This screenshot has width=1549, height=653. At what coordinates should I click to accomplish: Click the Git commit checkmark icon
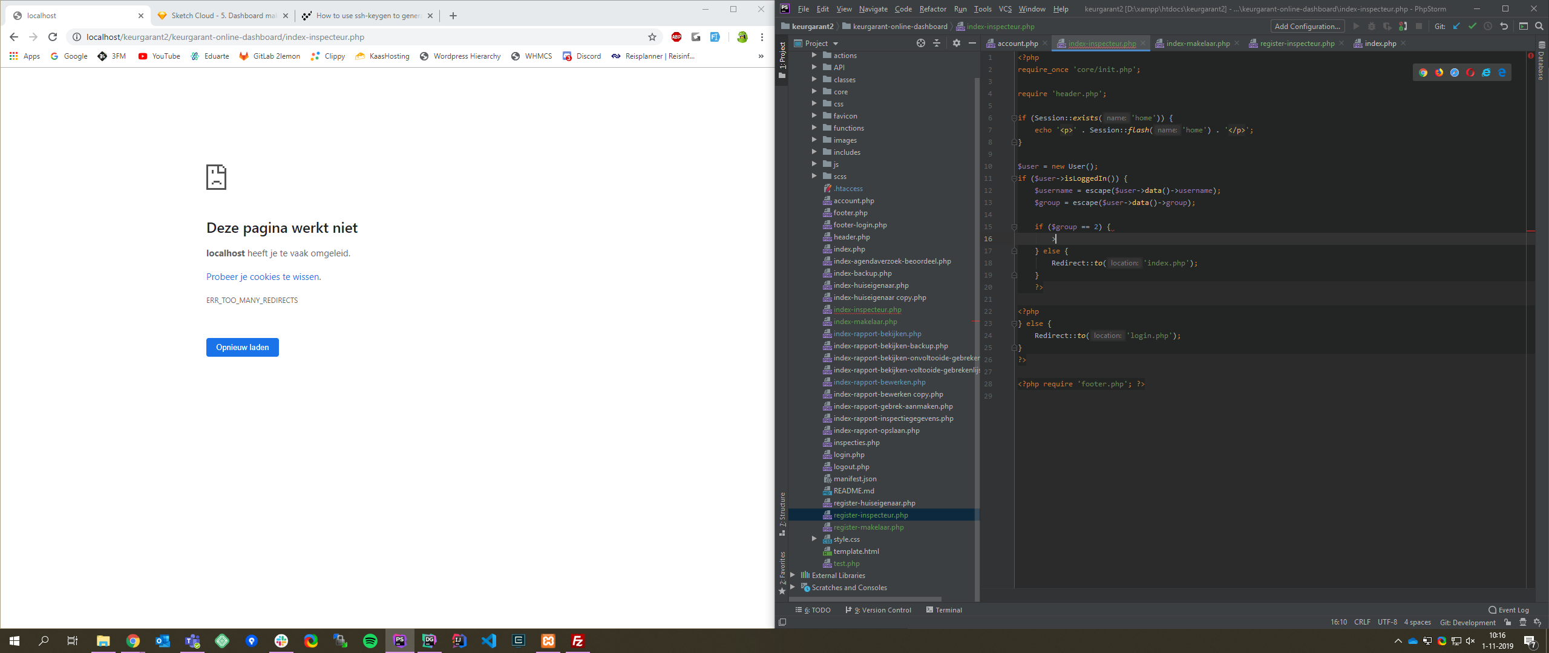1472,26
